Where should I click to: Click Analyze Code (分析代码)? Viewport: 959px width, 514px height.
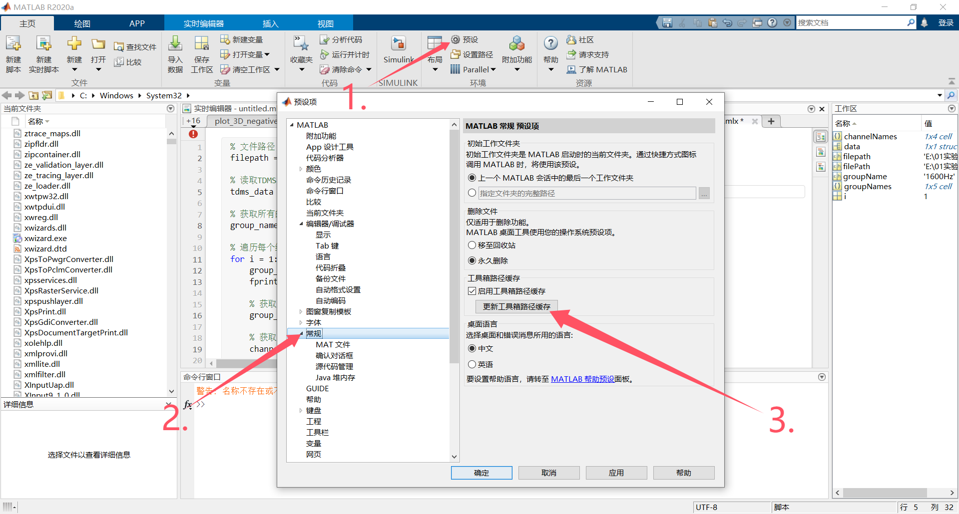(341, 39)
